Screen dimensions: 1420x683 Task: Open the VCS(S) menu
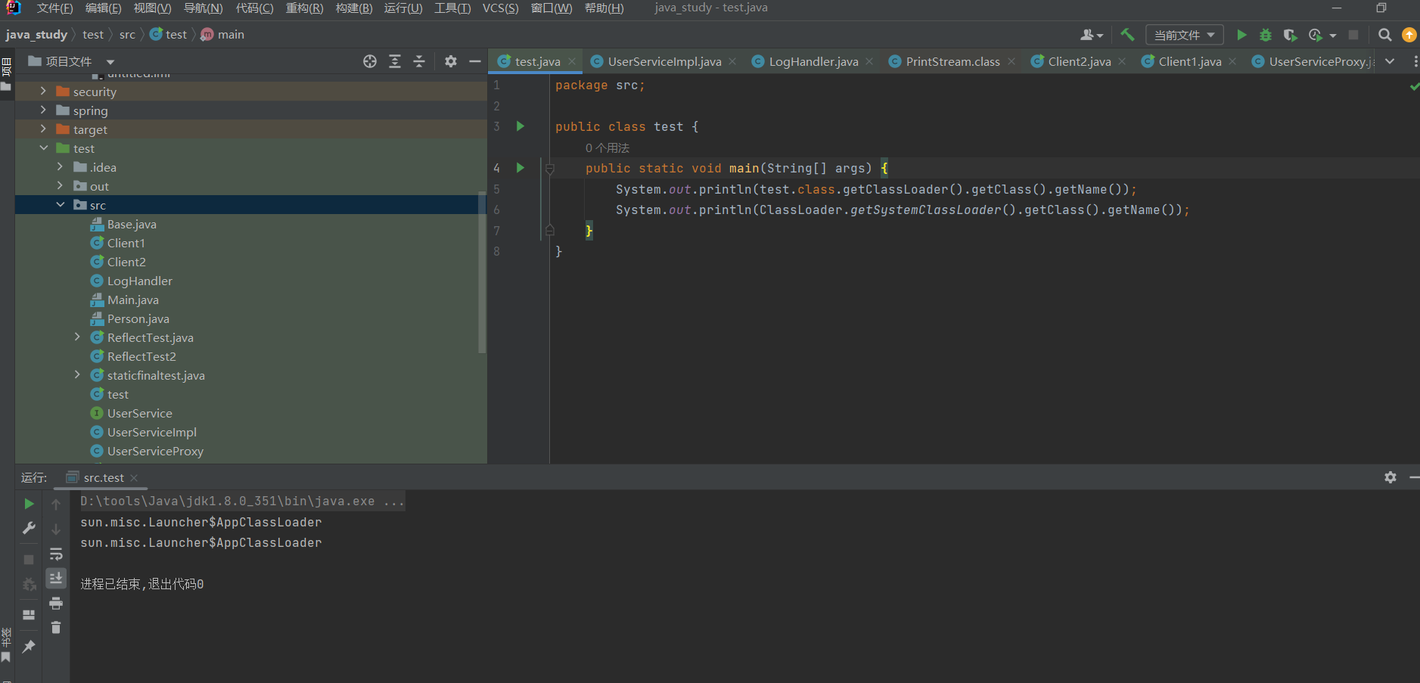(500, 8)
